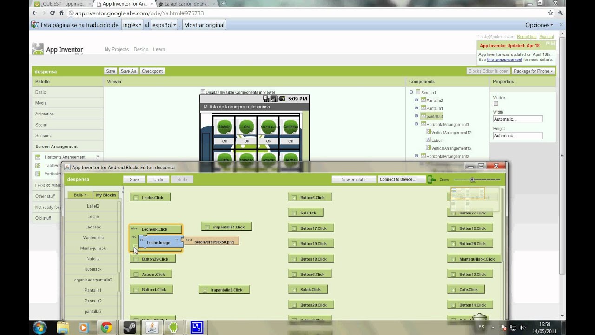Image resolution: width=595 pixels, height=335 pixels.
Task: Click the VerticalArrangement13 component icon
Action: coord(428,148)
